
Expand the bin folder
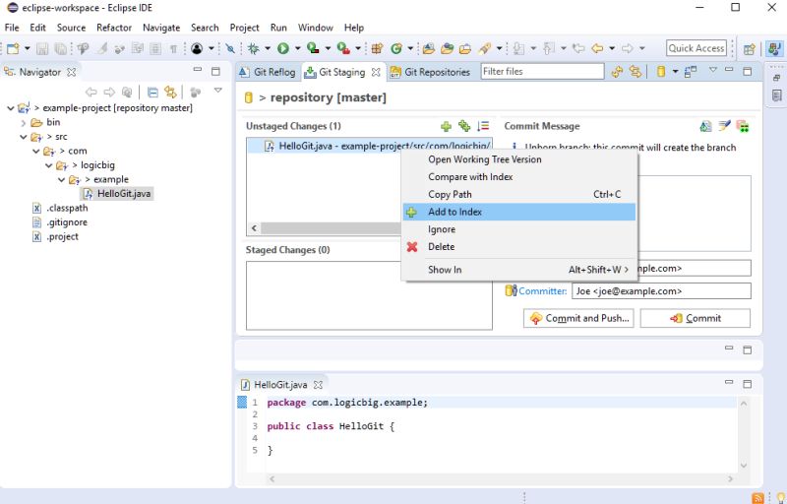[x=23, y=122]
